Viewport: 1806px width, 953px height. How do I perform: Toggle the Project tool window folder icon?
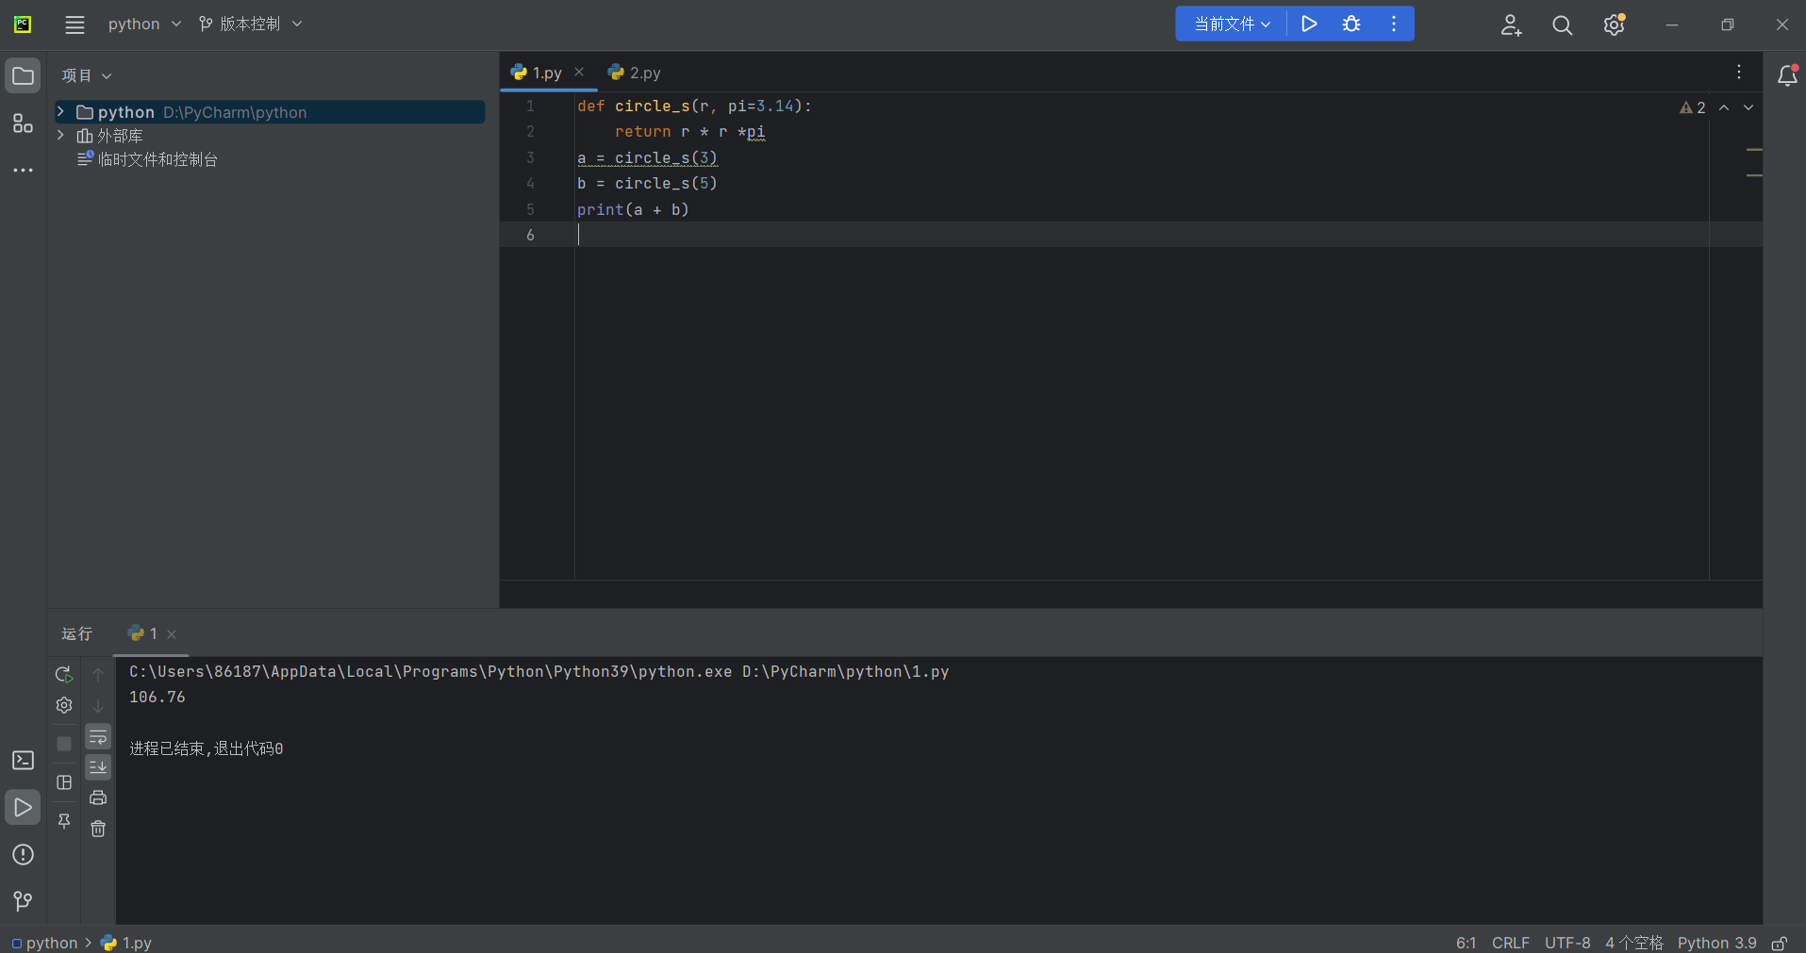point(23,75)
